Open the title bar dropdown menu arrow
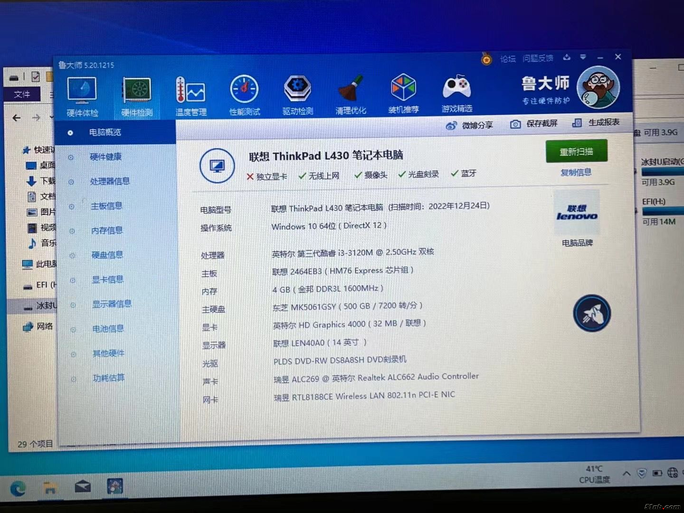 583,57
